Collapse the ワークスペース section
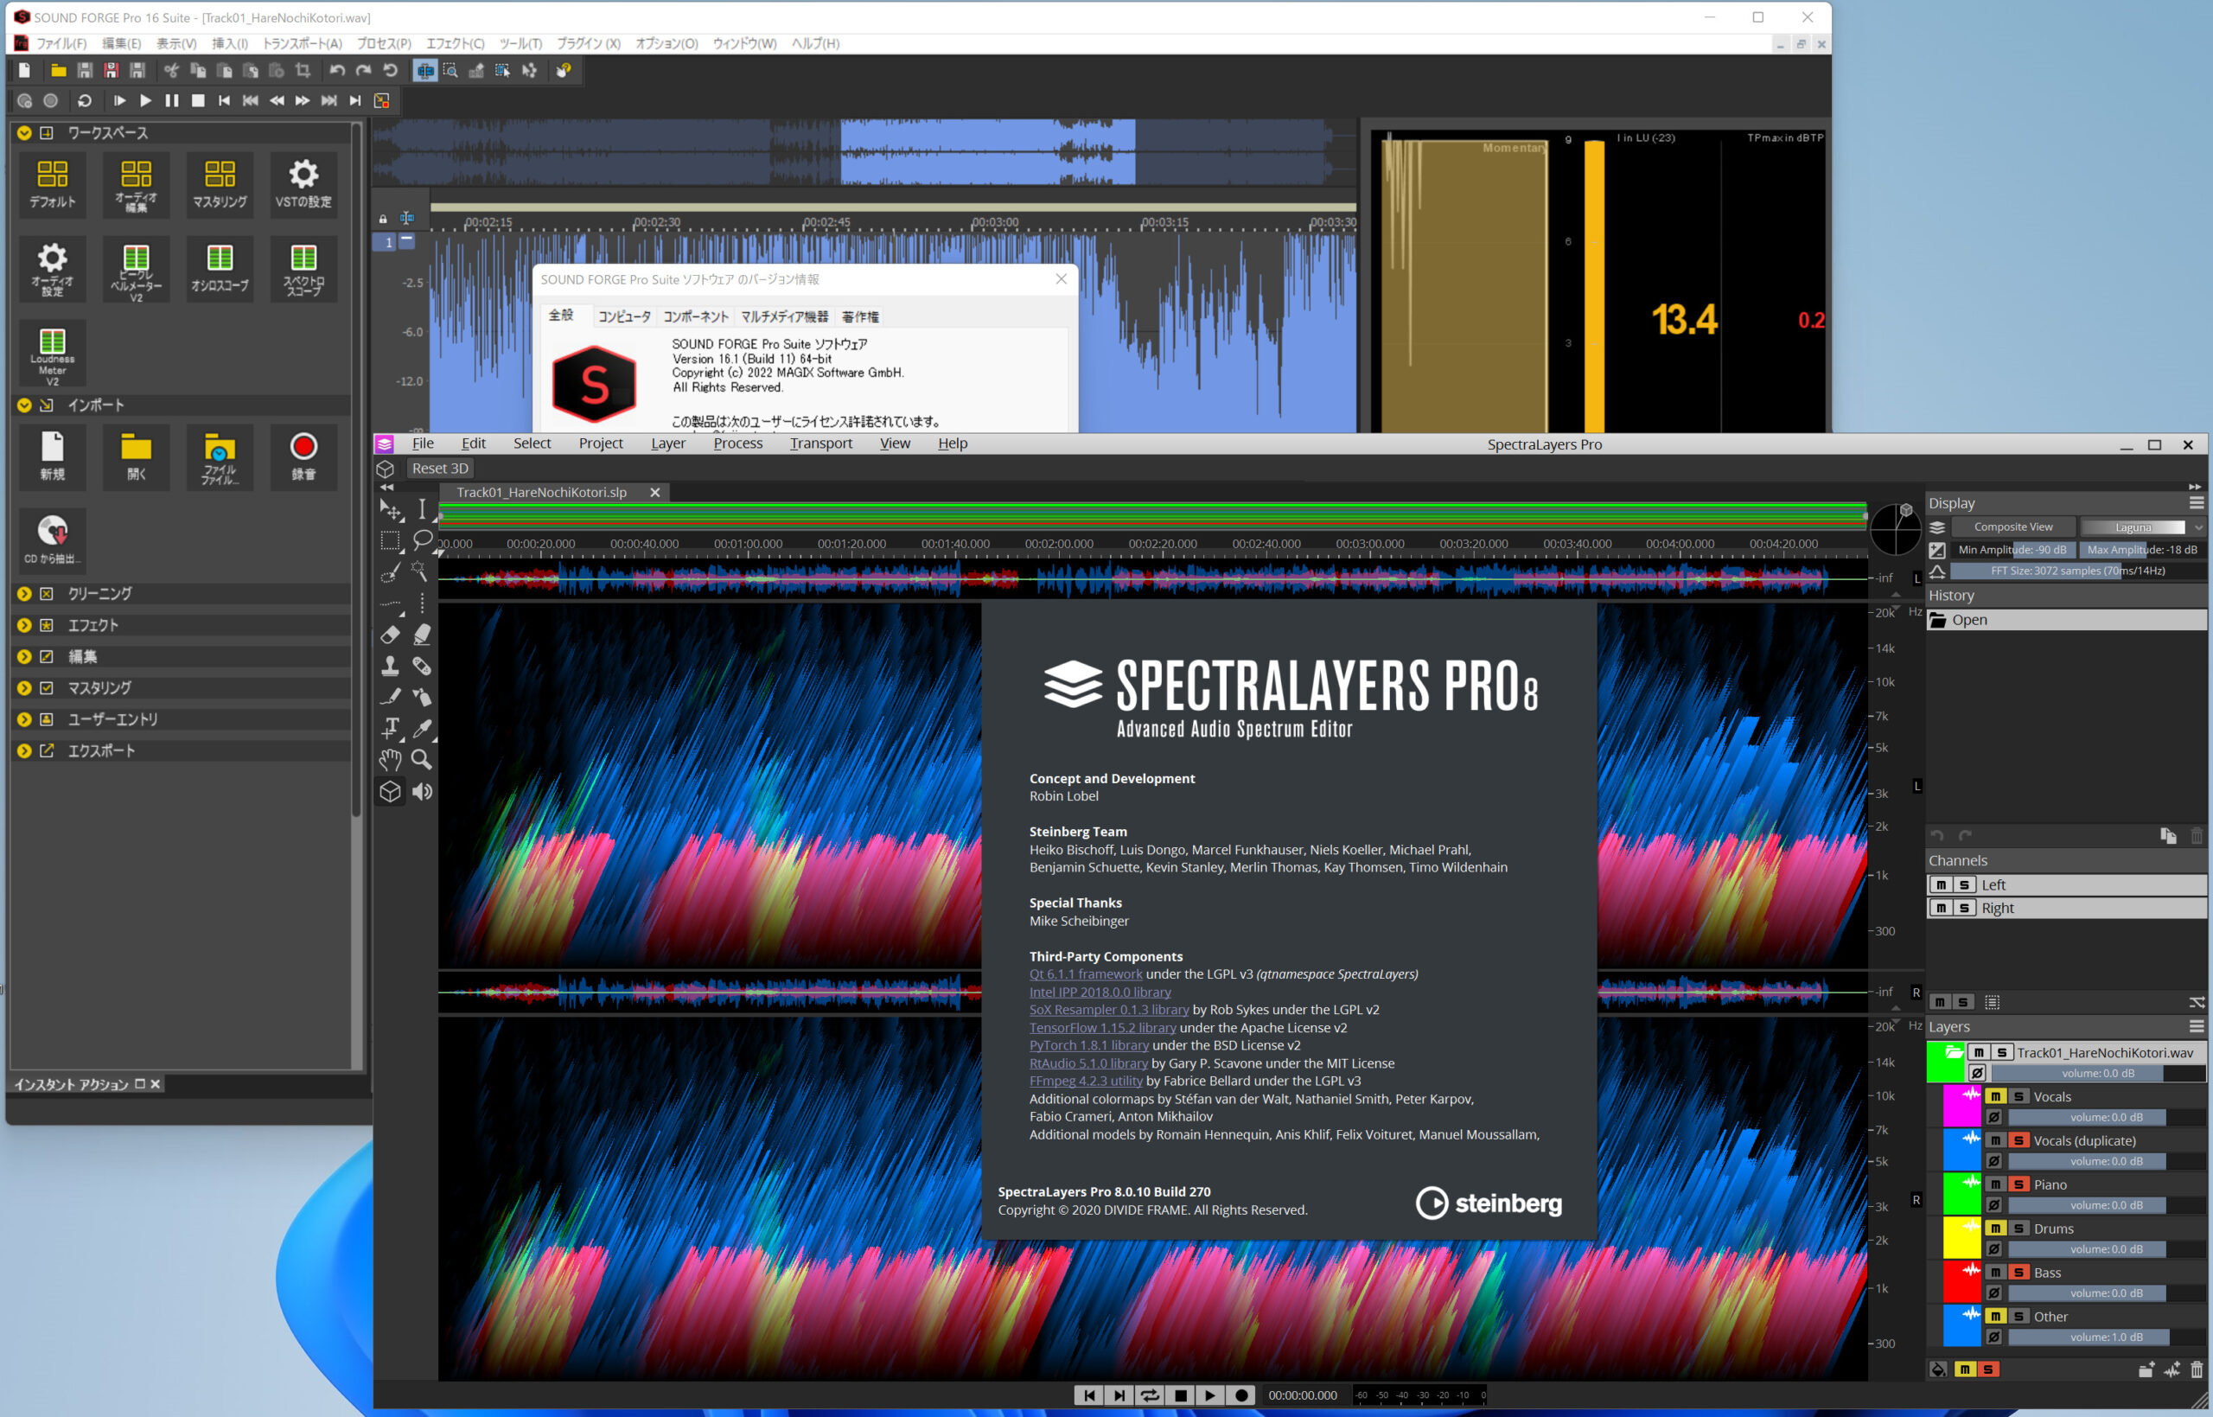 click(x=24, y=132)
